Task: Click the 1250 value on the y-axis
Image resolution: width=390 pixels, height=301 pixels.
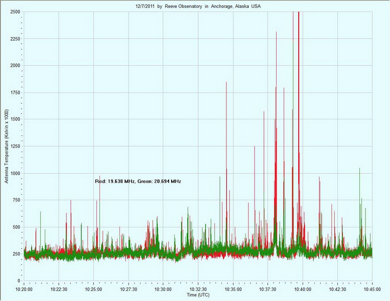Action: [15, 146]
